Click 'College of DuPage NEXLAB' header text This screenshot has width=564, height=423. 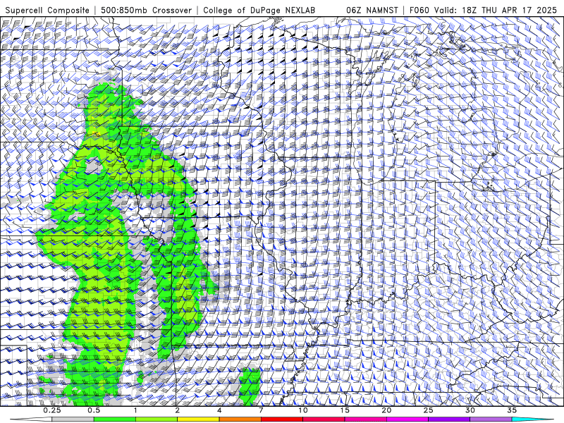(259, 10)
